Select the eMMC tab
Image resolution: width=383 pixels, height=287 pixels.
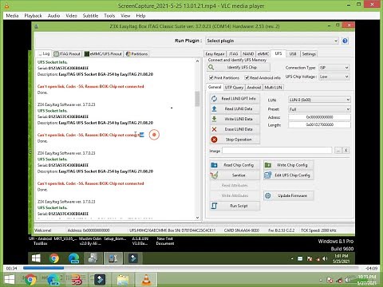(x=263, y=54)
